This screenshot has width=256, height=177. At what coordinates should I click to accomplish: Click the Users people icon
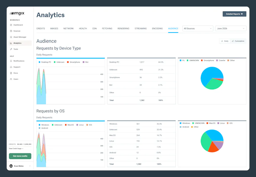pyautogui.click(x=11, y=79)
